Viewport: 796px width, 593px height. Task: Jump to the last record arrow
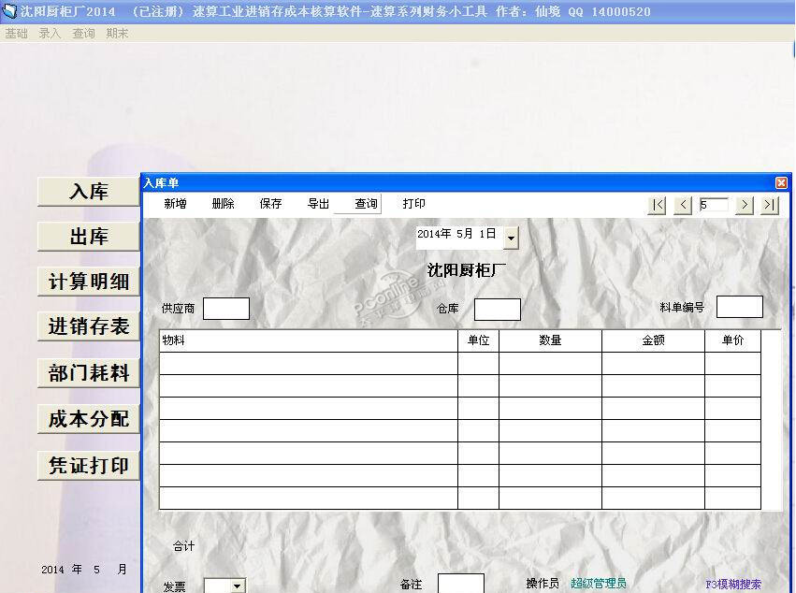770,205
